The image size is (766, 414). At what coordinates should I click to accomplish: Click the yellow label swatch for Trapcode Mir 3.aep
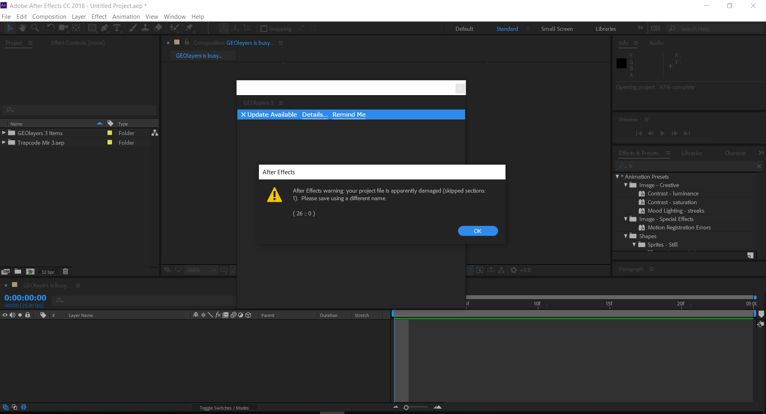coord(110,142)
